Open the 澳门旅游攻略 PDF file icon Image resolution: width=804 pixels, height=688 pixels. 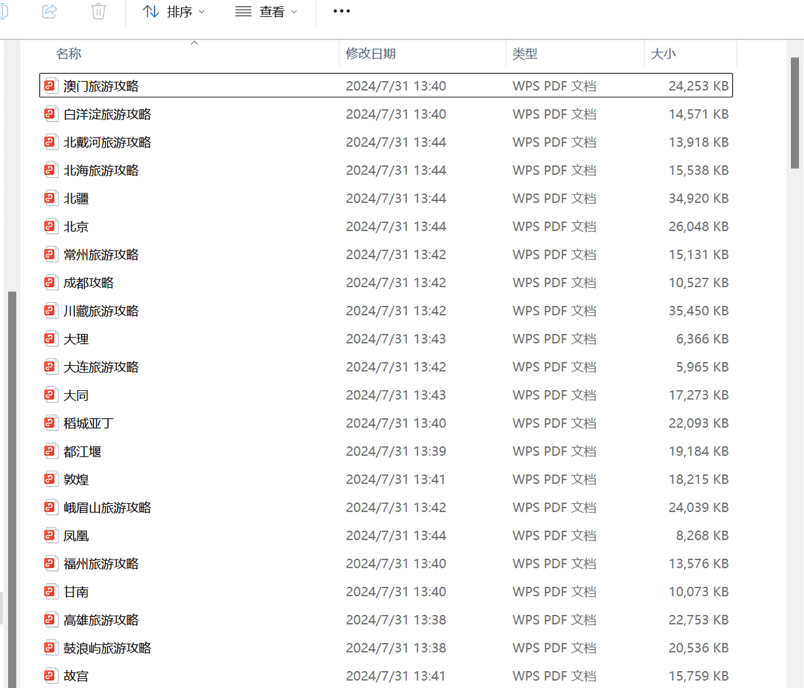tap(50, 85)
